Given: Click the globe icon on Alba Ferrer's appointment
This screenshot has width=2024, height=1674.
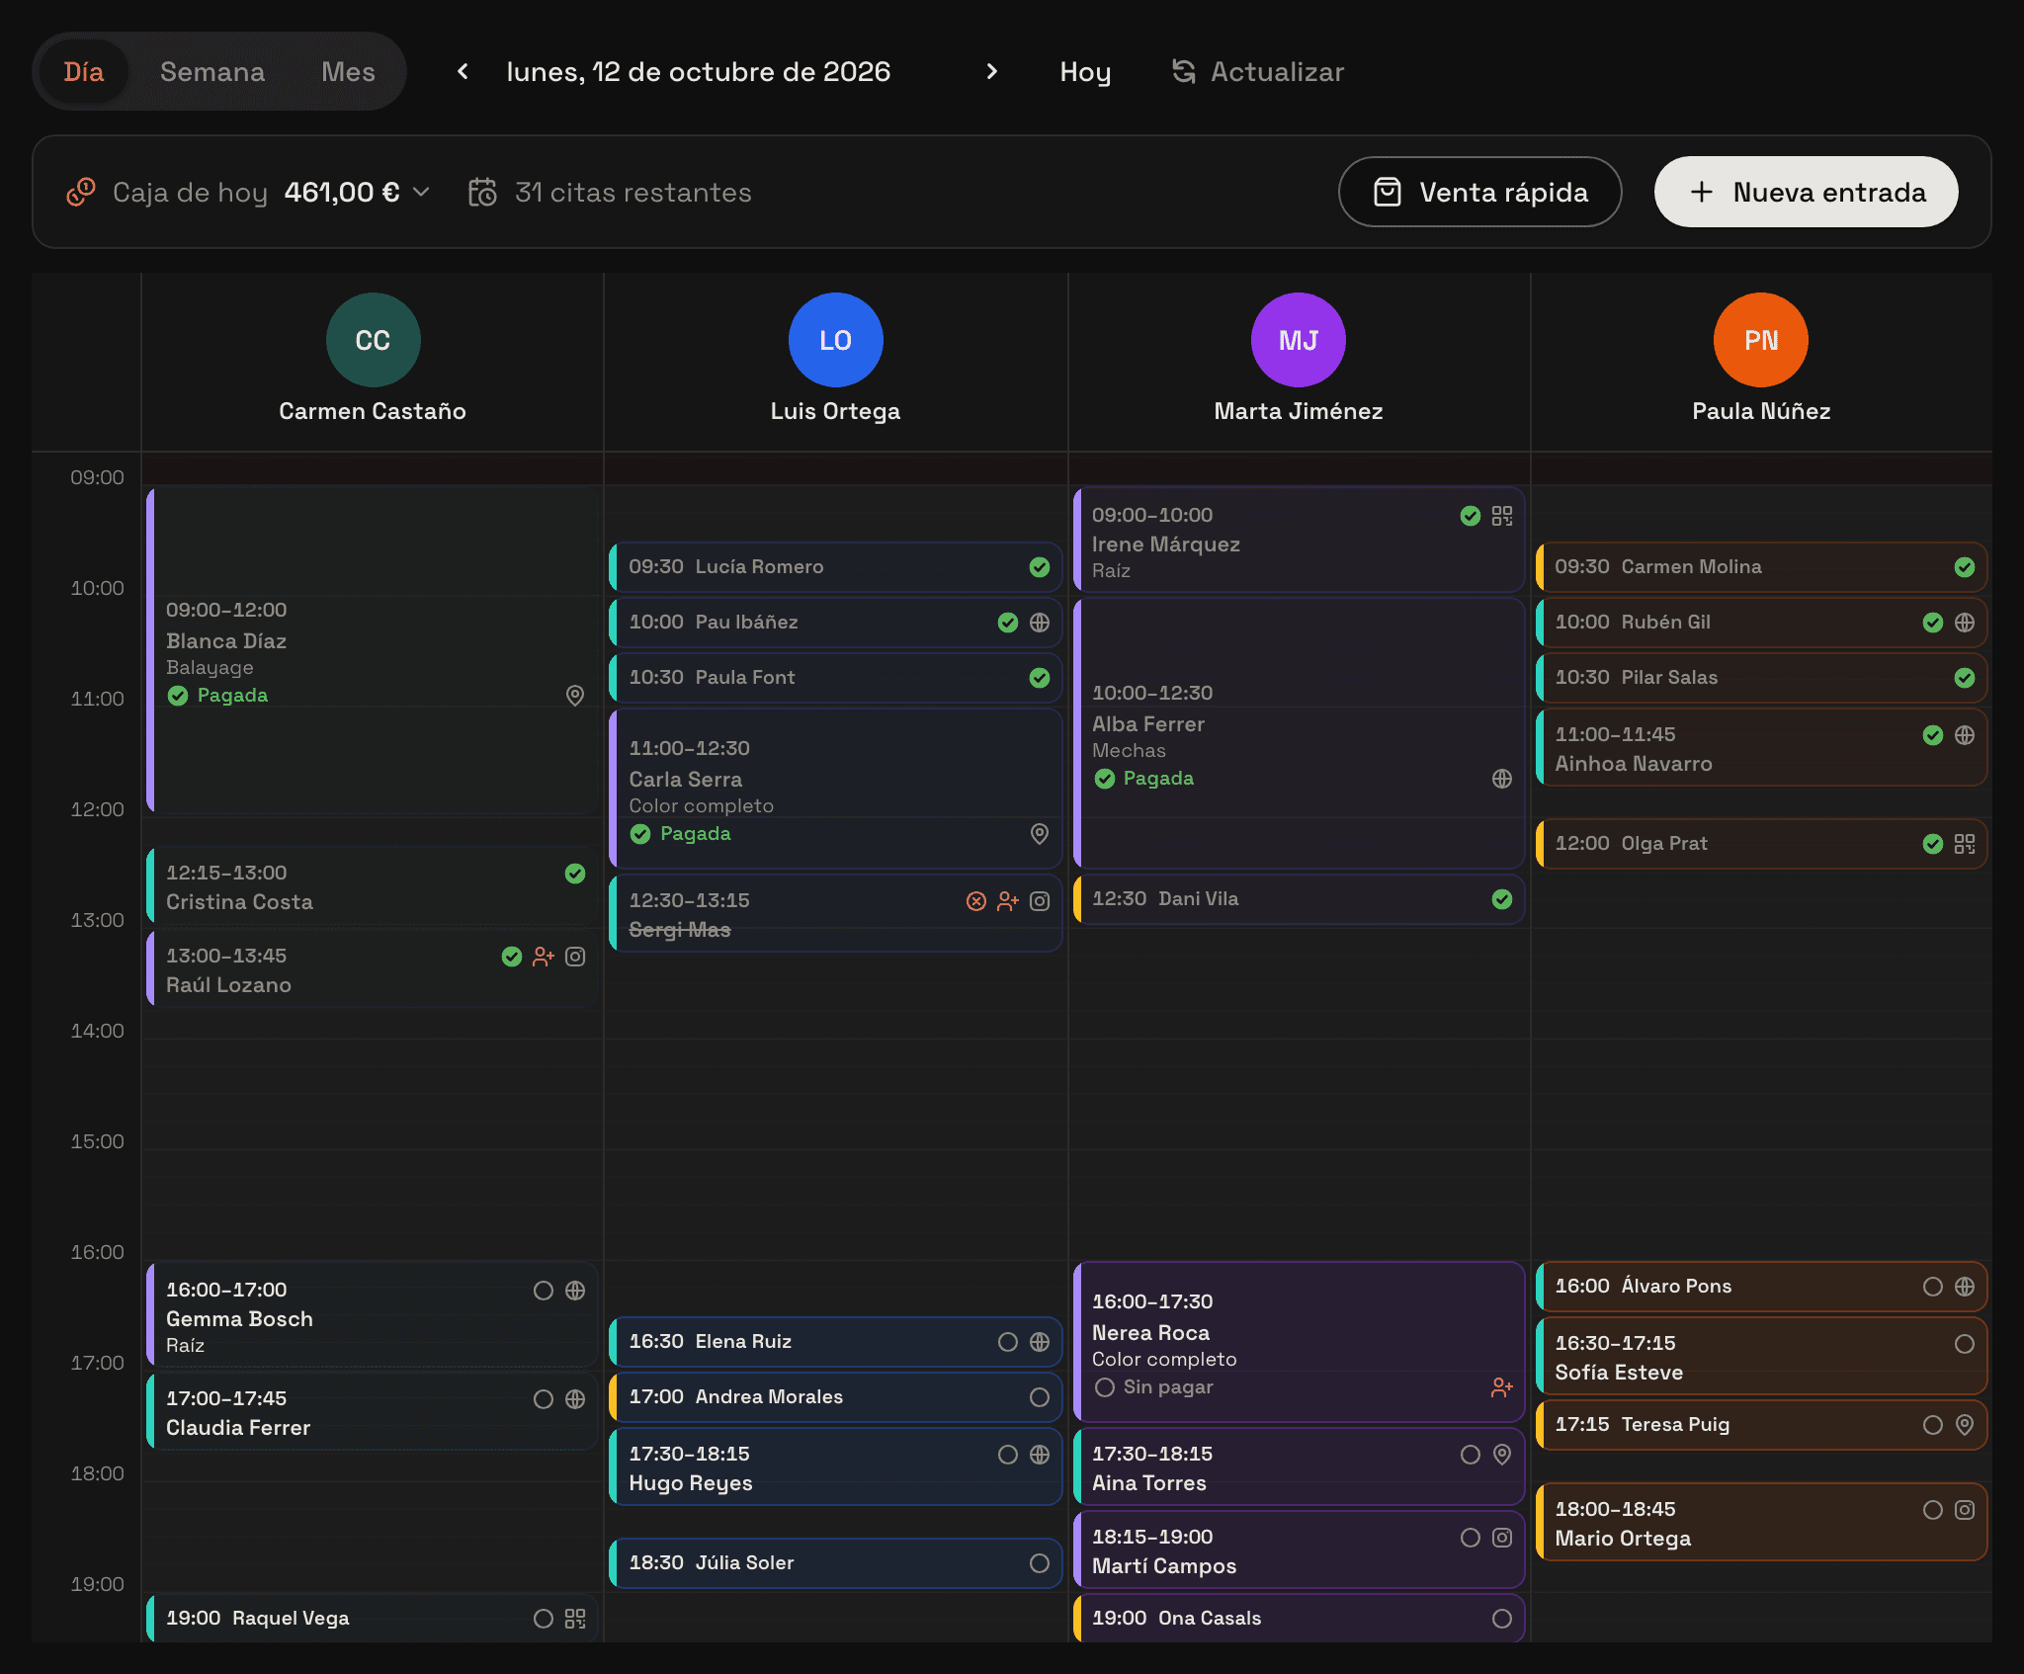Looking at the screenshot, I should [1502, 779].
